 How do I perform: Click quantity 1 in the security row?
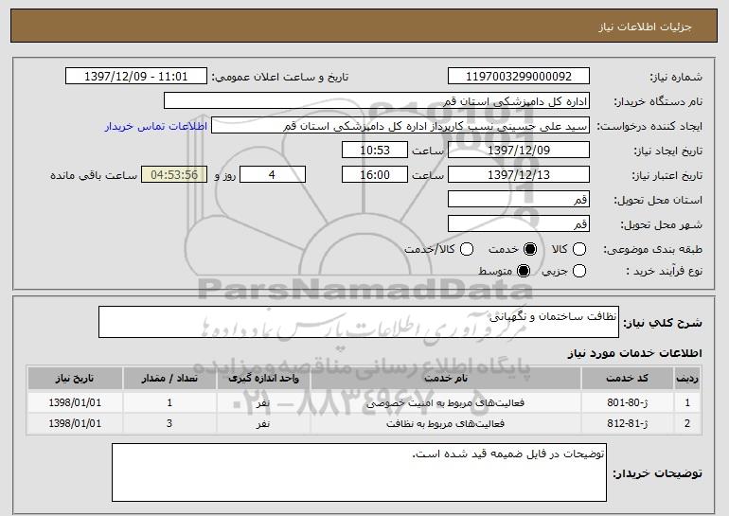point(169,402)
